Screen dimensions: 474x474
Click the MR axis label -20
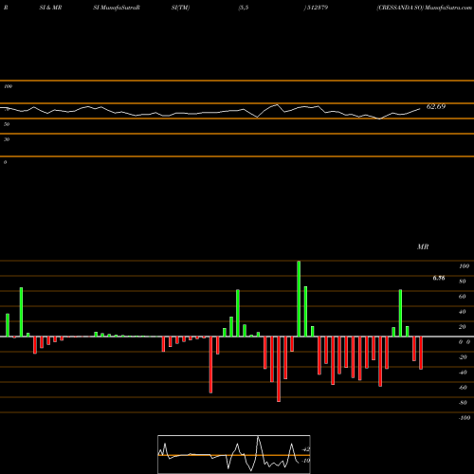(463, 357)
